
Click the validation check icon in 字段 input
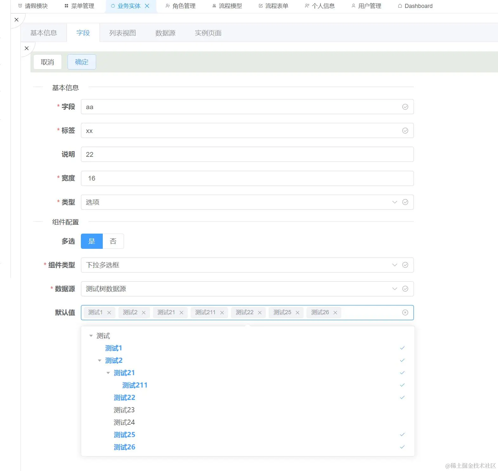pos(405,107)
